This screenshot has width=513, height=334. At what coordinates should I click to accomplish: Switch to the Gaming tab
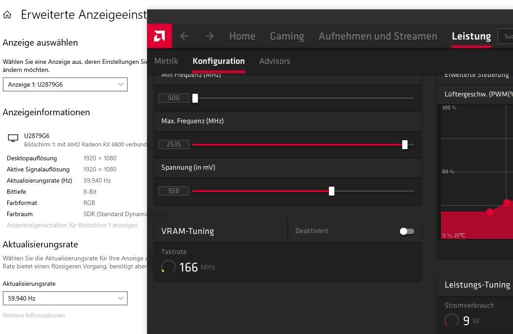point(287,36)
